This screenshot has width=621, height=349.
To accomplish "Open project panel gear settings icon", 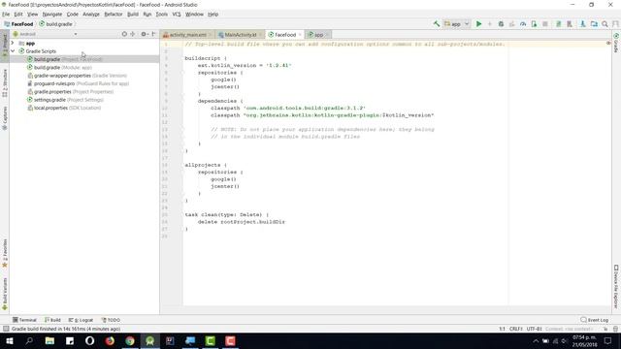I will [144, 34].
